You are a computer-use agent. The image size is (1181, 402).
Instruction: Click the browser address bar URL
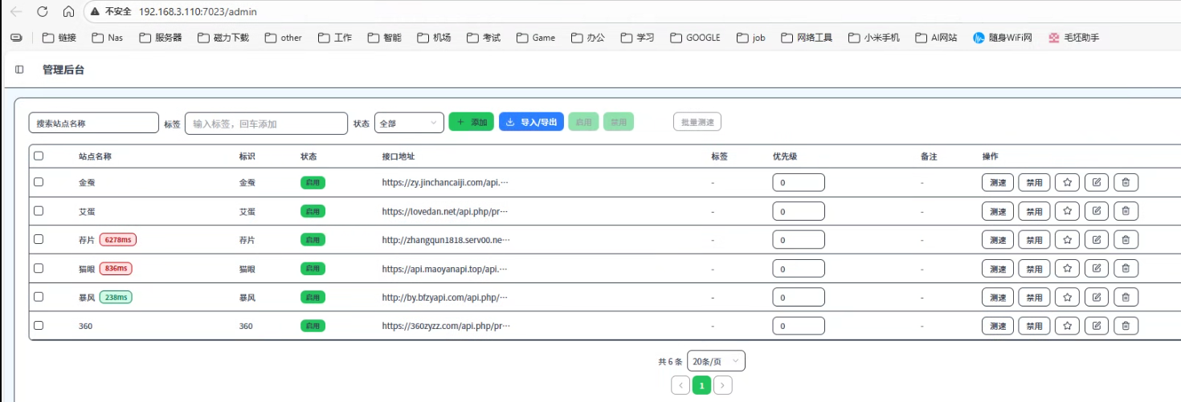(198, 12)
